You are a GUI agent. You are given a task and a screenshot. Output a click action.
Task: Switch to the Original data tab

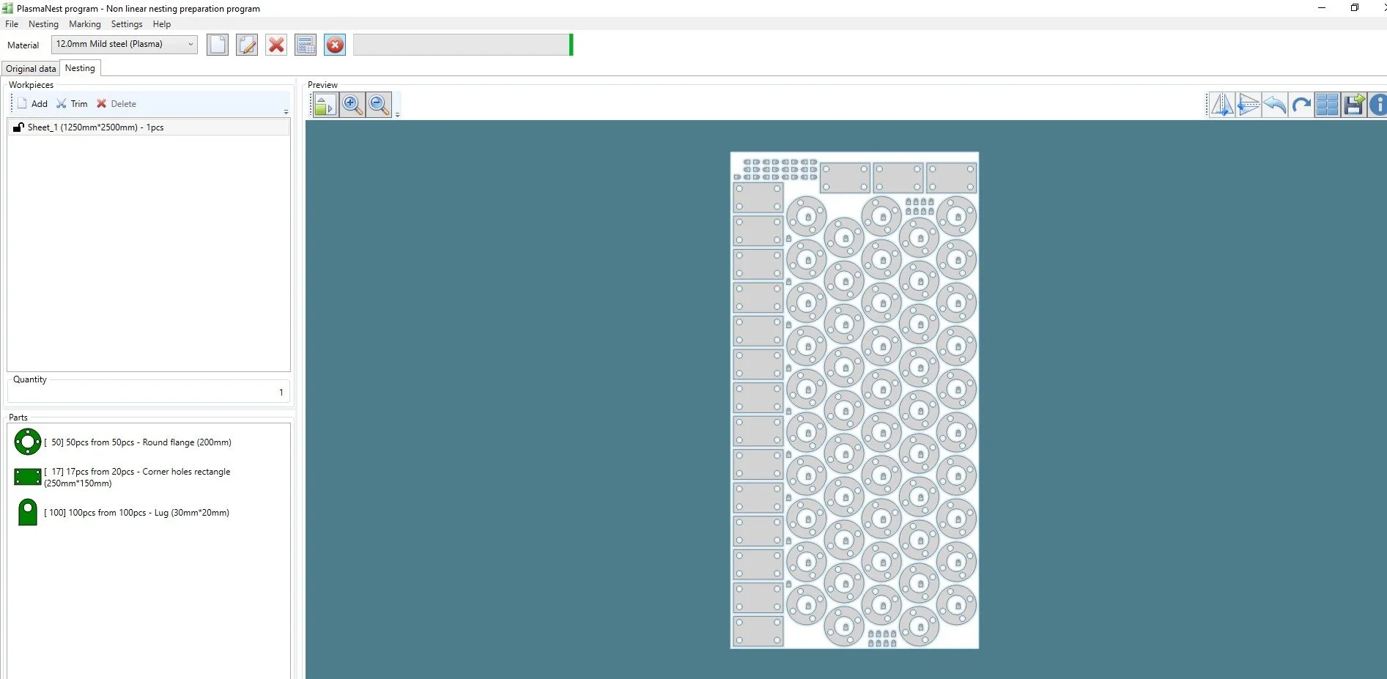click(31, 69)
